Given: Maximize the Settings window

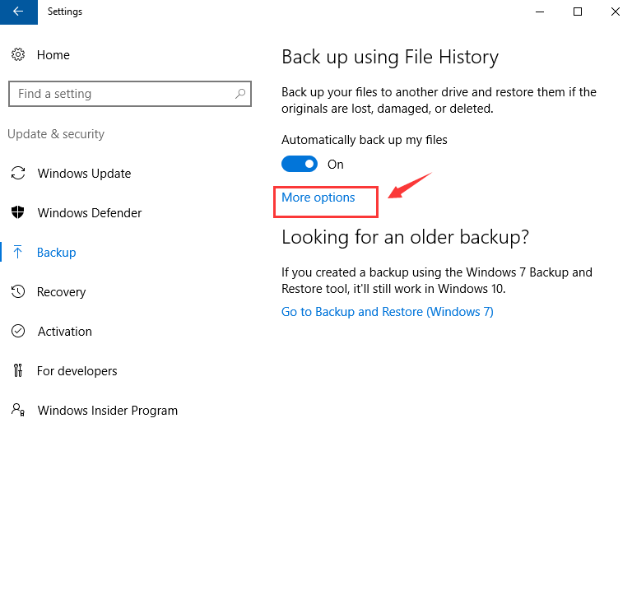Looking at the screenshot, I should [x=578, y=12].
